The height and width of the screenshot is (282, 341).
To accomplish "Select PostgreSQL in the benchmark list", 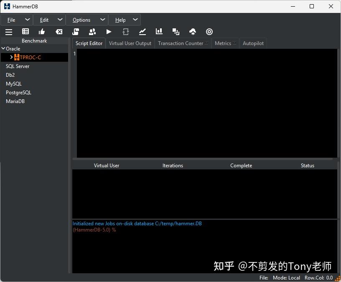I will pos(18,92).
